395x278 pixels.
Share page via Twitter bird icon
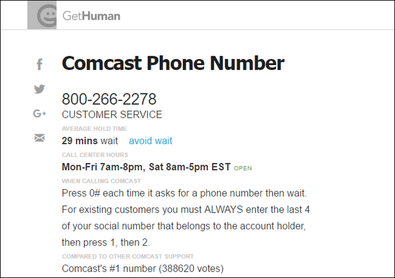coord(39,89)
